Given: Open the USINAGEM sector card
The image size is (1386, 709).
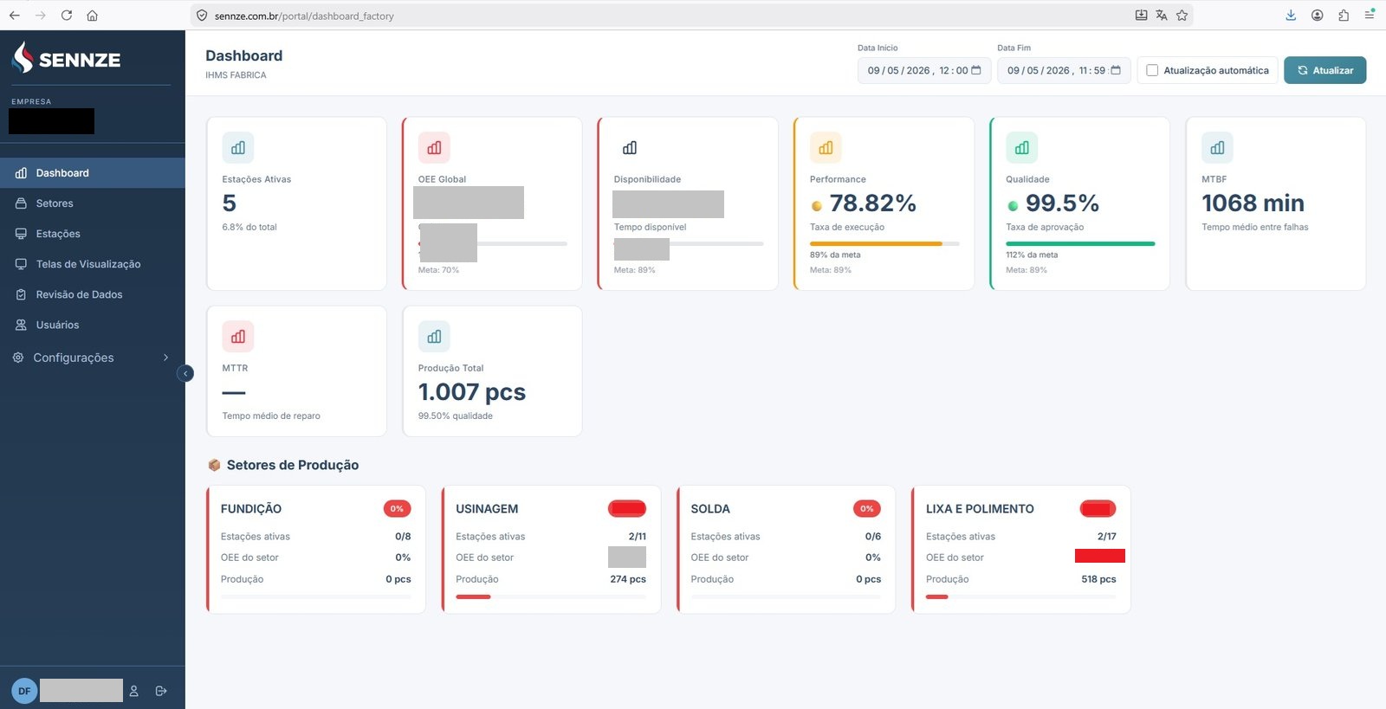Looking at the screenshot, I should [x=551, y=550].
